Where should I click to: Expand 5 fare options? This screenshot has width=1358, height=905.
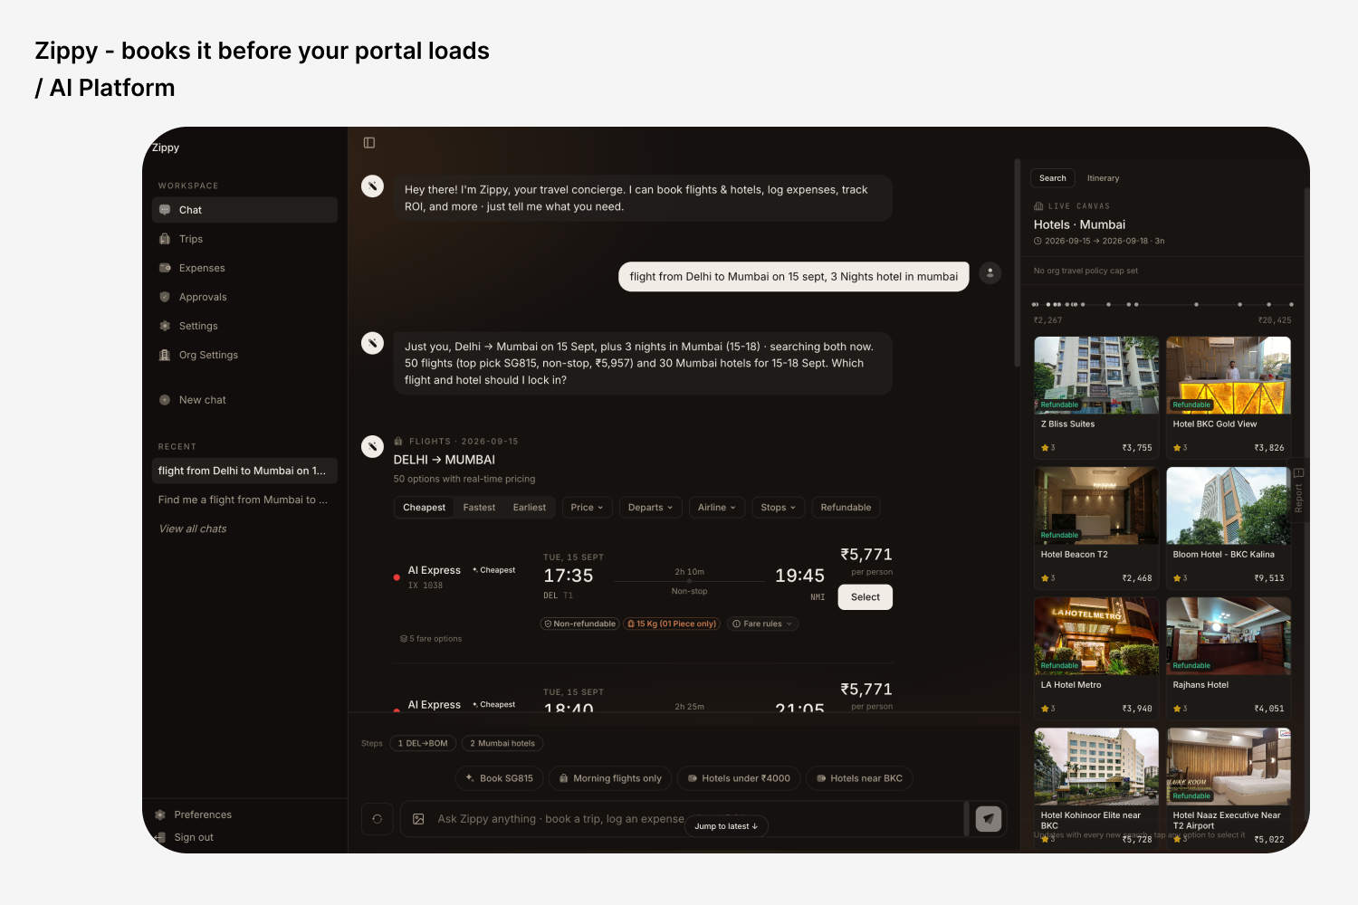pyautogui.click(x=431, y=639)
